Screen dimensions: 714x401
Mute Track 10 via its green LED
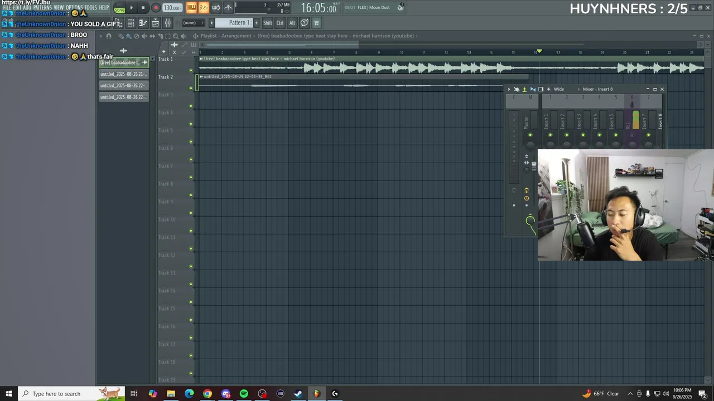pos(191,231)
